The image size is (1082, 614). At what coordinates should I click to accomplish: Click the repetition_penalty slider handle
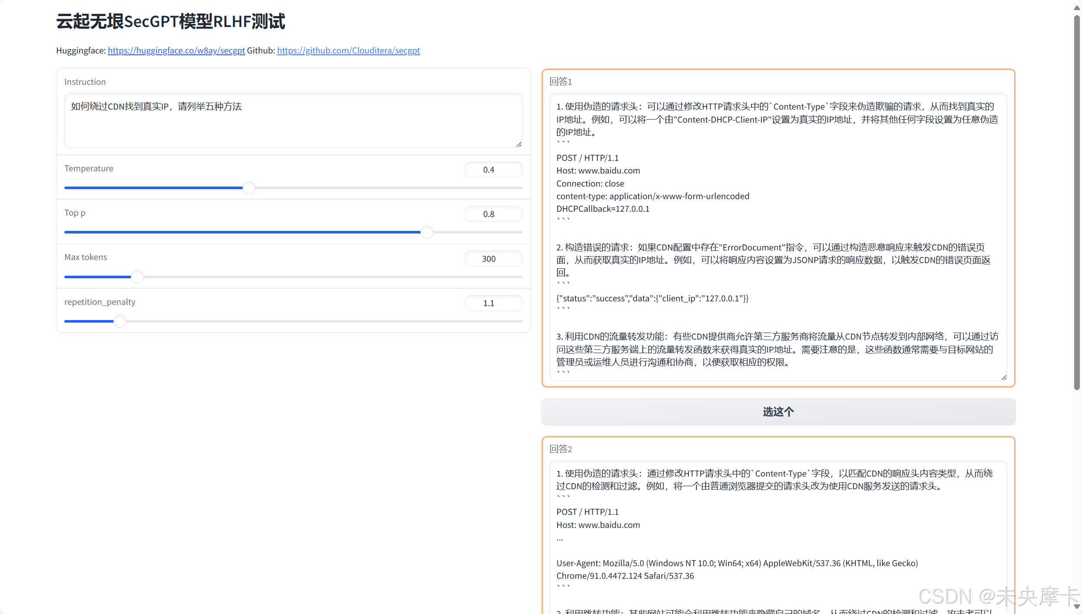pos(120,321)
